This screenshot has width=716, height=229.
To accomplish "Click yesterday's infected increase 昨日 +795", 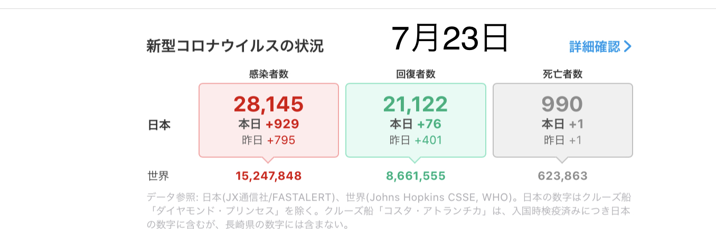I will [269, 140].
